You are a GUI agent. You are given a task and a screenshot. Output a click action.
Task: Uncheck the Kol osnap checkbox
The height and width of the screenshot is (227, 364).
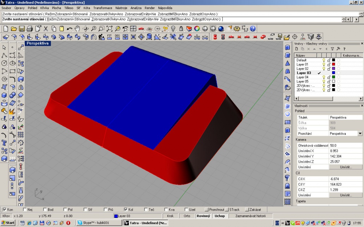click(126, 210)
